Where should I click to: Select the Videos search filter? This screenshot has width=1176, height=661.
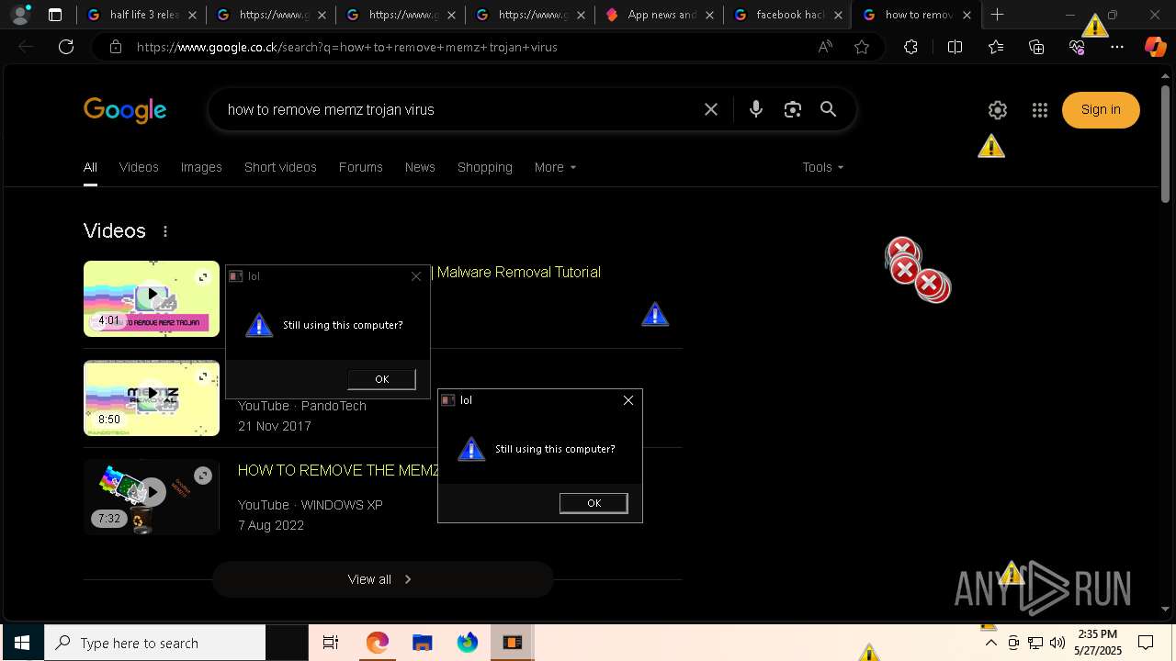point(139,167)
